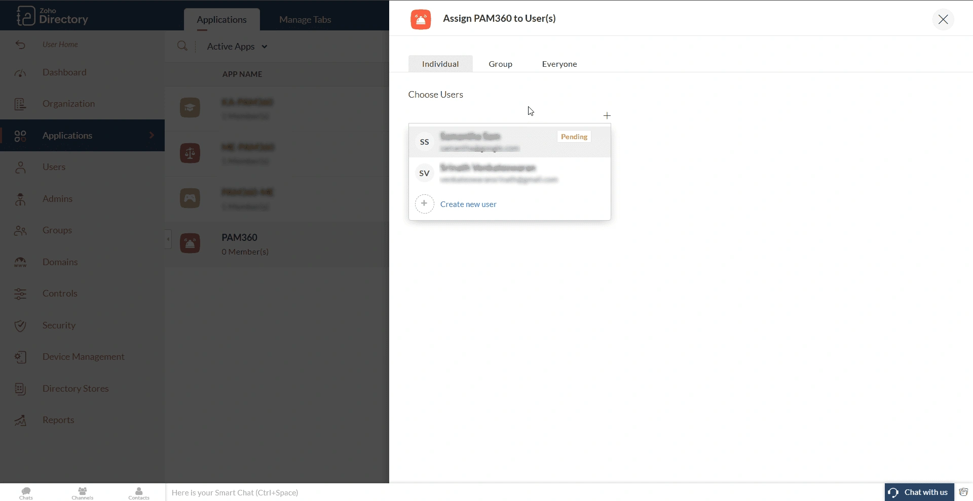Select the Directory Stores icon

(x=20, y=388)
